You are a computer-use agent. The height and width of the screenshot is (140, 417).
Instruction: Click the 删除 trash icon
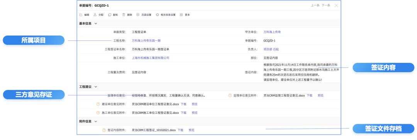[x=124, y=15]
